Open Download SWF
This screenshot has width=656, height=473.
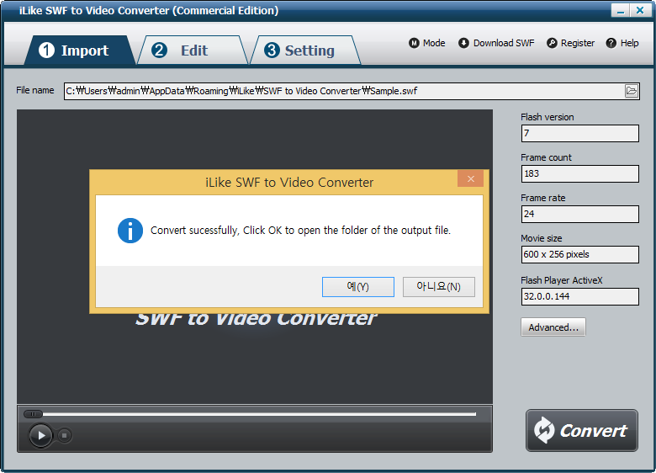coord(496,43)
